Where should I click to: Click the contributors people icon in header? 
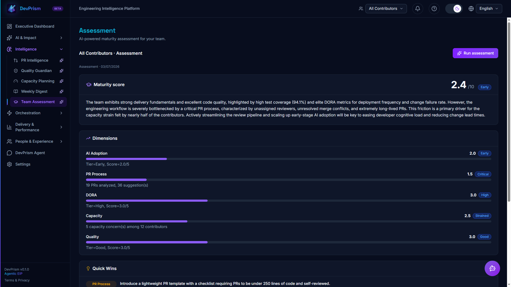click(361, 9)
